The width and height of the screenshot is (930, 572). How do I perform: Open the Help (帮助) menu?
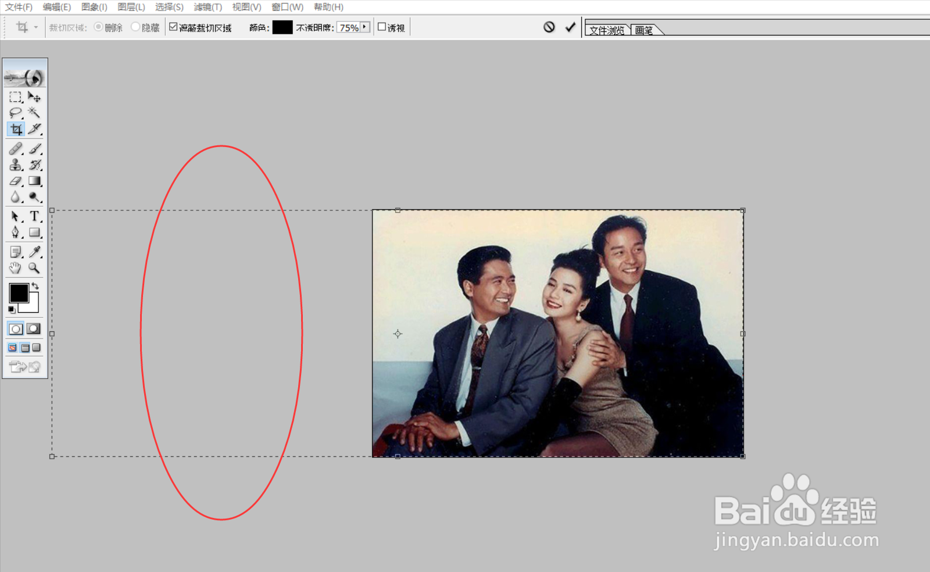click(328, 7)
